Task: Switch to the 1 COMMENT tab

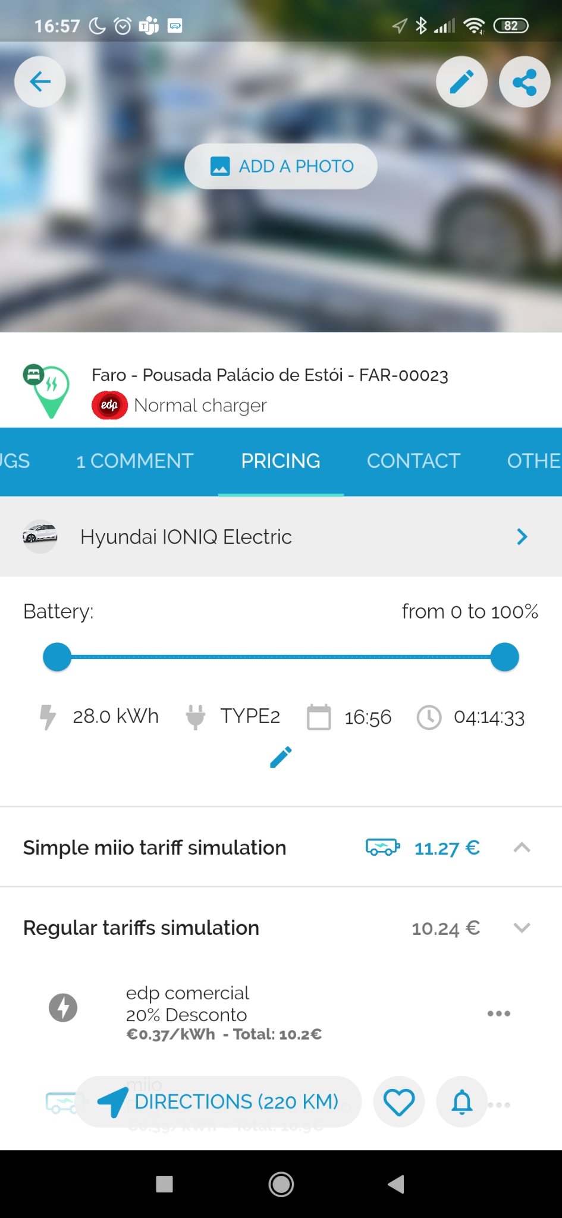Action: point(135,461)
